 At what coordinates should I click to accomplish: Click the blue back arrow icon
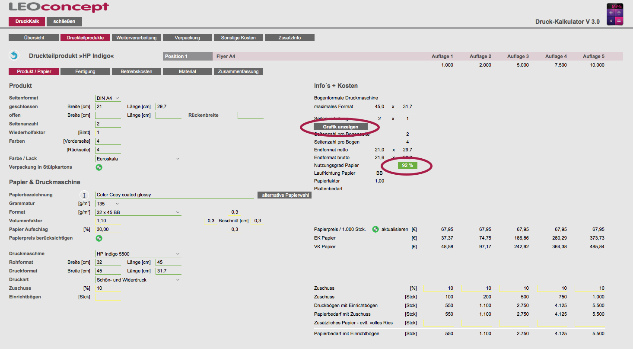14,56
